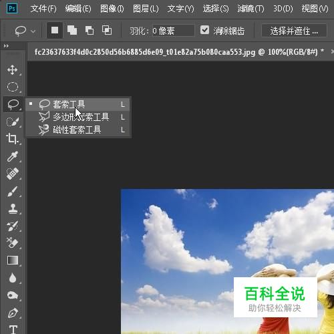Select the Lasso tool in the toolbar
This screenshot has height=334, width=334.
tap(13, 104)
